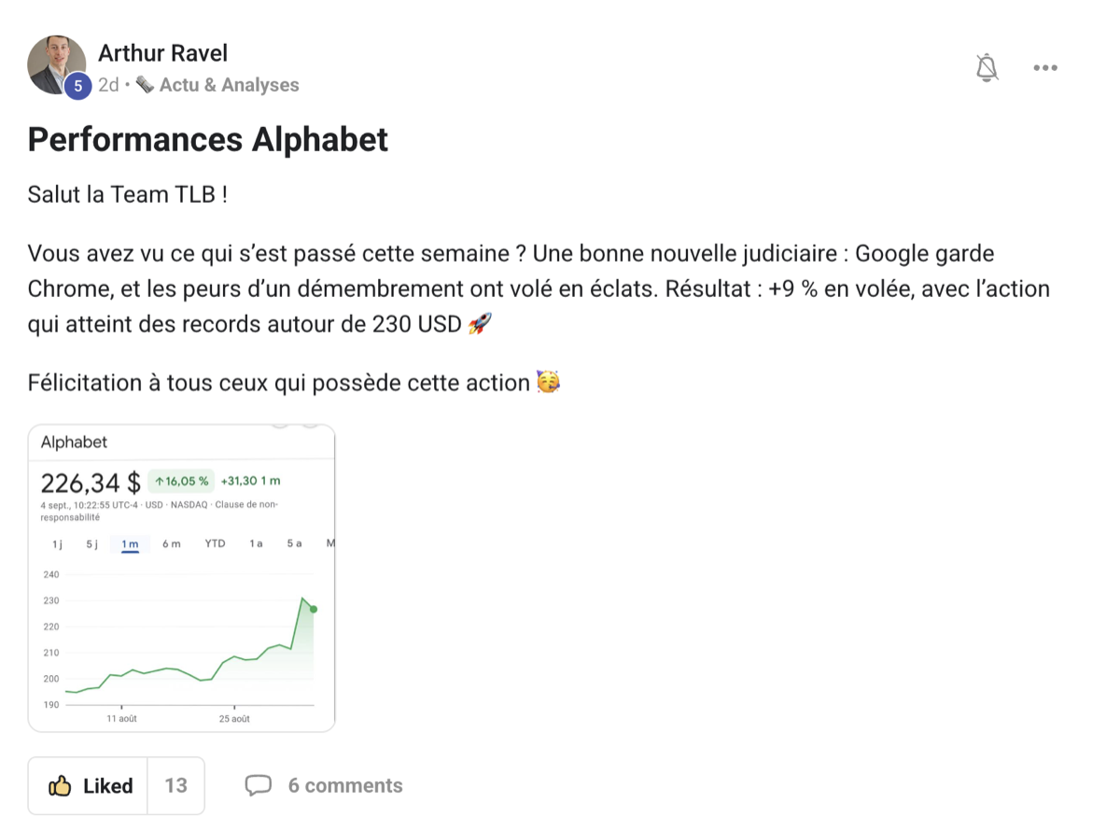Image resolution: width=1120 pixels, height=830 pixels.
Task: View the 13 likes count
Action: [x=176, y=786]
